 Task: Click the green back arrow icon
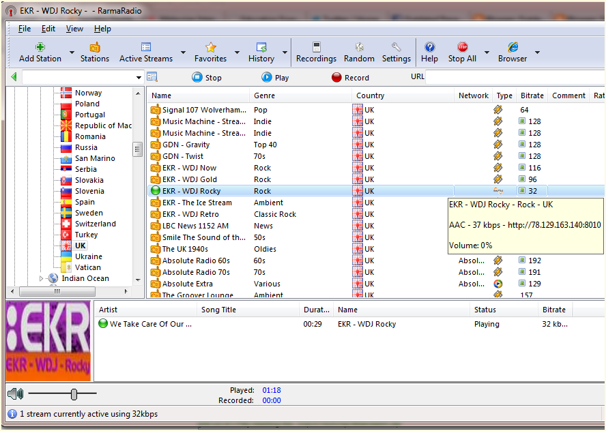point(14,77)
